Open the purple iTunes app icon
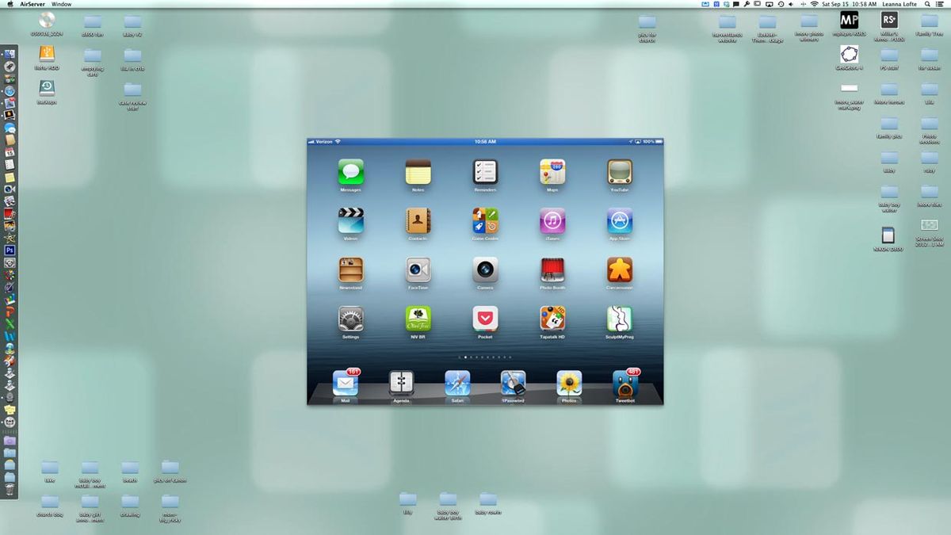 (552, 220)
